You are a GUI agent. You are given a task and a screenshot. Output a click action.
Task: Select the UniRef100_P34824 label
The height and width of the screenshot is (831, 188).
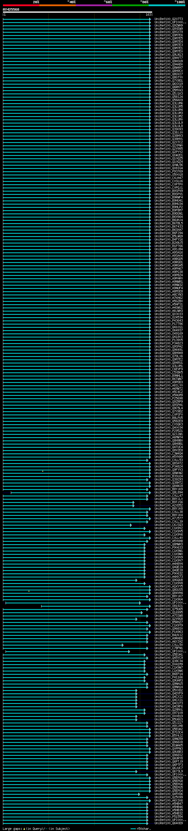click(x=169, y=466)
